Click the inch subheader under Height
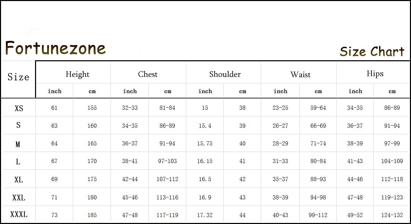 pyautogui.click(x=54, y=91)
